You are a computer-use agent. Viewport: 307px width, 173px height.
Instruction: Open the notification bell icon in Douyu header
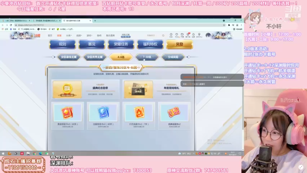click(x=193, y=35)
